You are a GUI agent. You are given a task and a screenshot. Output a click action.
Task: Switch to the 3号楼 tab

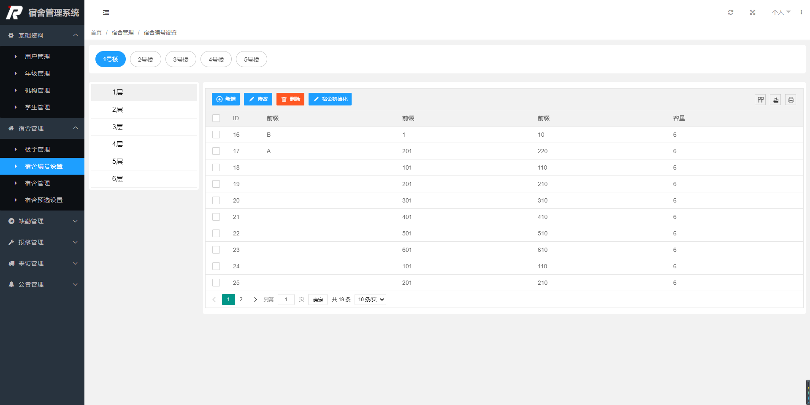[x=181, y=59]
